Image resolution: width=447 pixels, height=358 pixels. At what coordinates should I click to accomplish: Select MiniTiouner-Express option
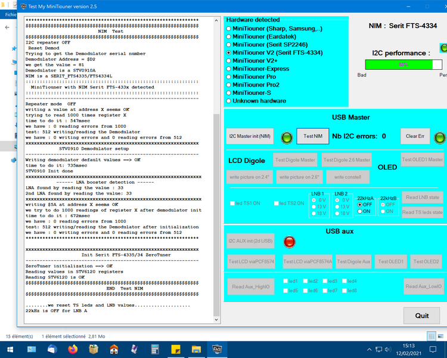coord(228,69)
